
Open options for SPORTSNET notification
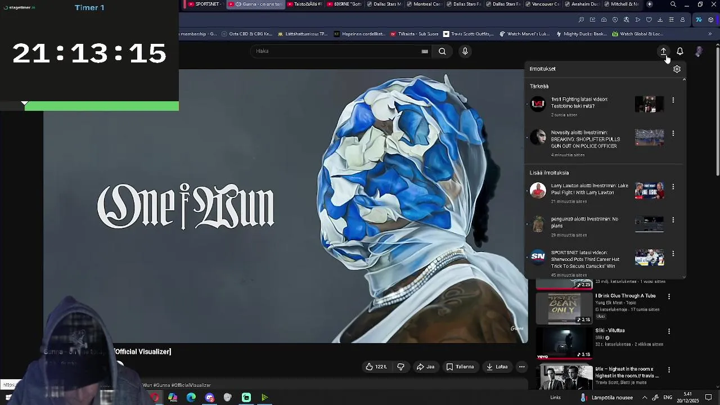tap(673, 254)
